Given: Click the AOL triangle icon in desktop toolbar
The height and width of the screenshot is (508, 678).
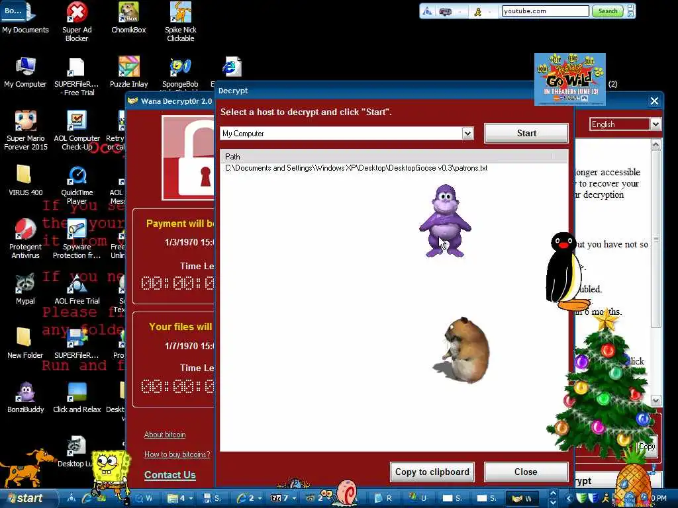Looking at the screenshot, I should pos(427,11).
